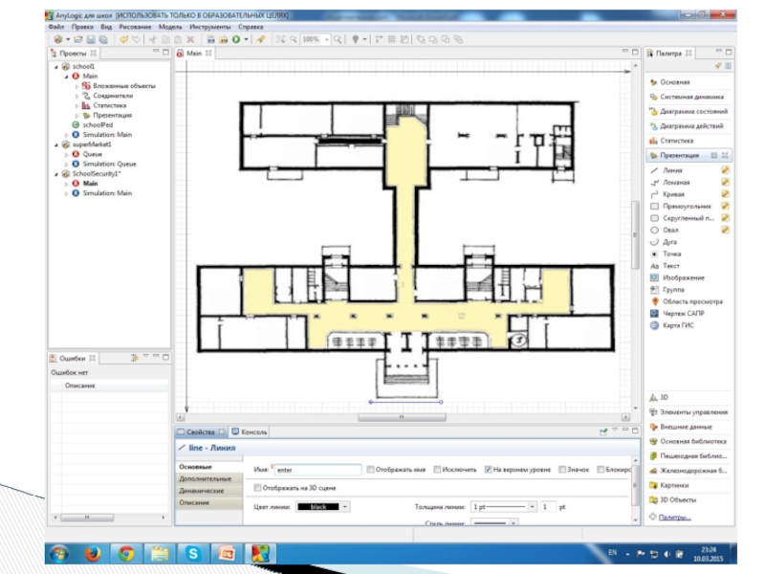Collapse the superMarket1 project node
This screenshot has height=574, width=765.
(x=55, y=144)
